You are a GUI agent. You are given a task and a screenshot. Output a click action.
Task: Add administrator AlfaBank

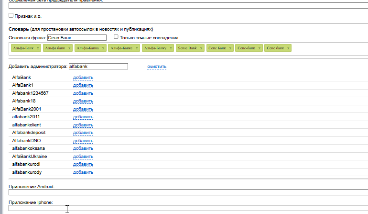(x=83, y=78)
